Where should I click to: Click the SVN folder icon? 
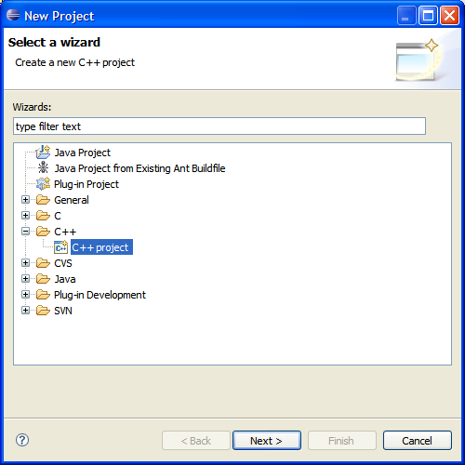tap(43, 311)
